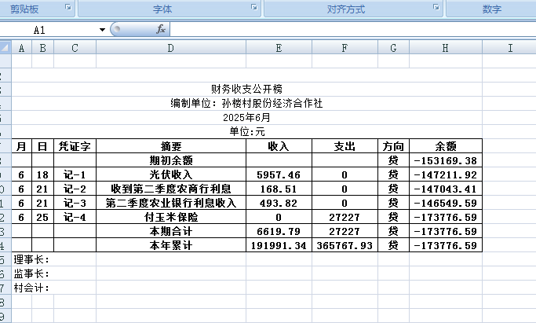Select column I header

[510, 49]
